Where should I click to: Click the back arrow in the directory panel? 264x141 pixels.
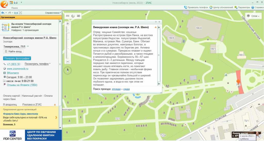3,13
